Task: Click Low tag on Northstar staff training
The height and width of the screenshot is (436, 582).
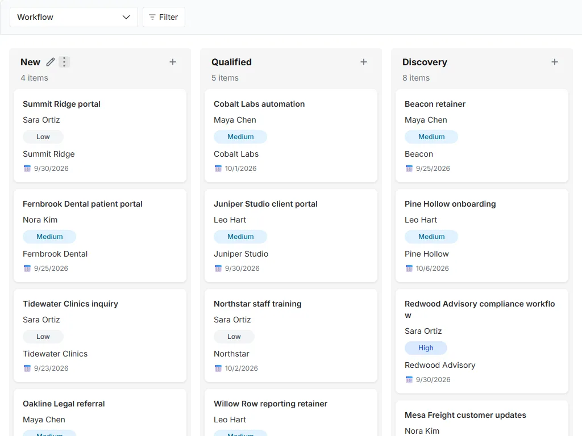Action: [234, 337]
